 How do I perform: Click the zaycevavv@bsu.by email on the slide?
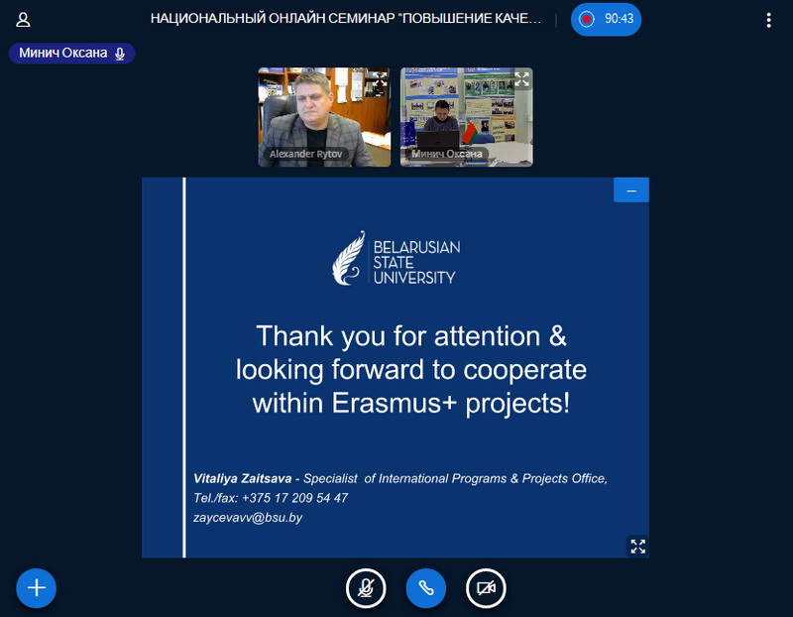click(247, 517)
